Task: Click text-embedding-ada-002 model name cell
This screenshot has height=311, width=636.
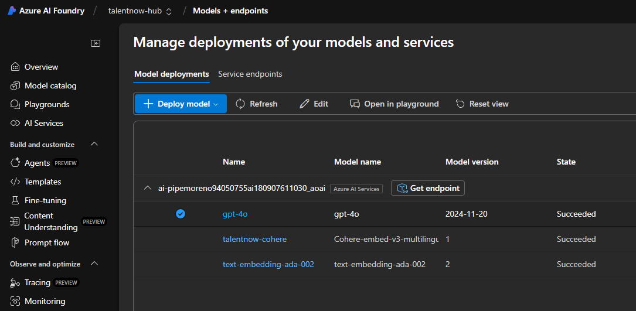Action: (380, 264)
